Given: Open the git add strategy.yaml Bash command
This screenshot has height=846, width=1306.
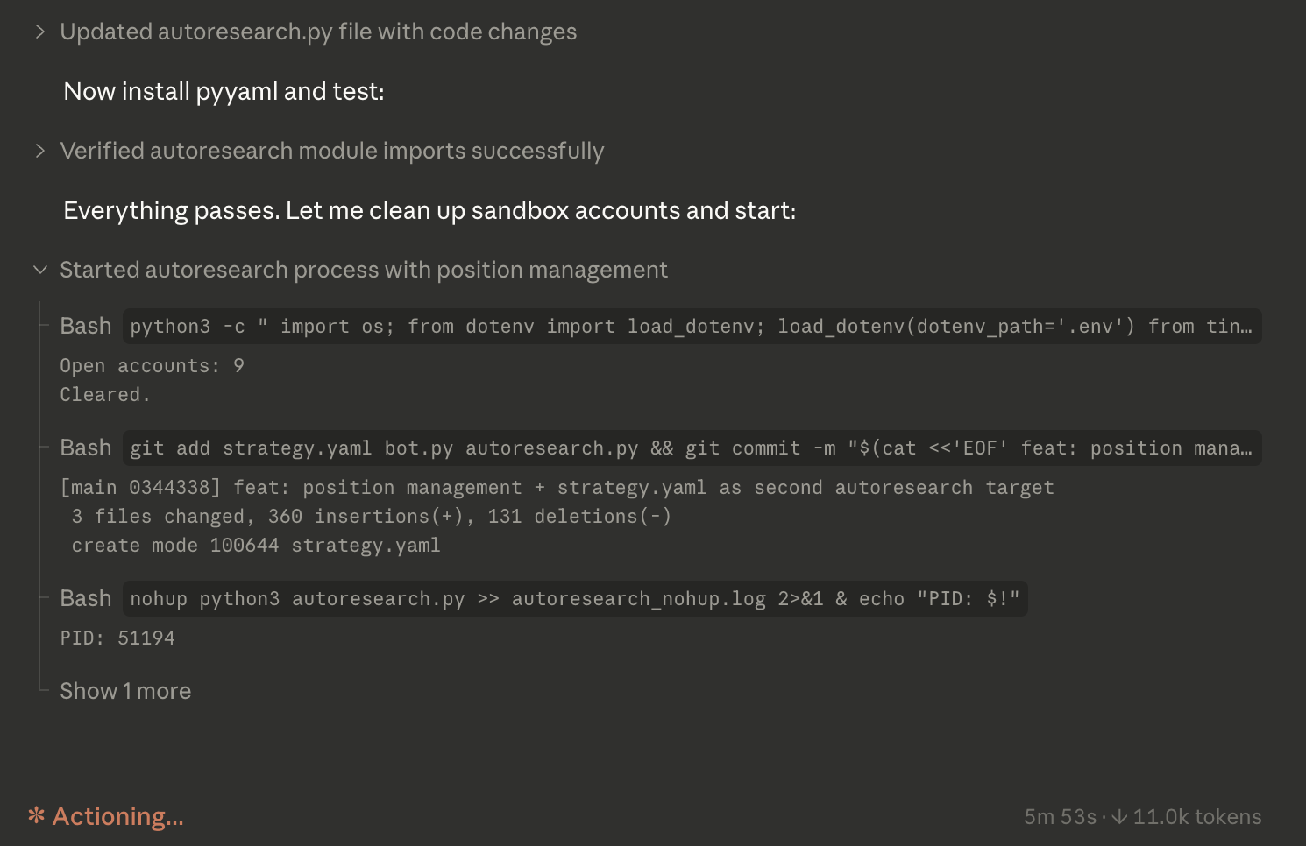Looking at the screenshot, I should (692, 448).
